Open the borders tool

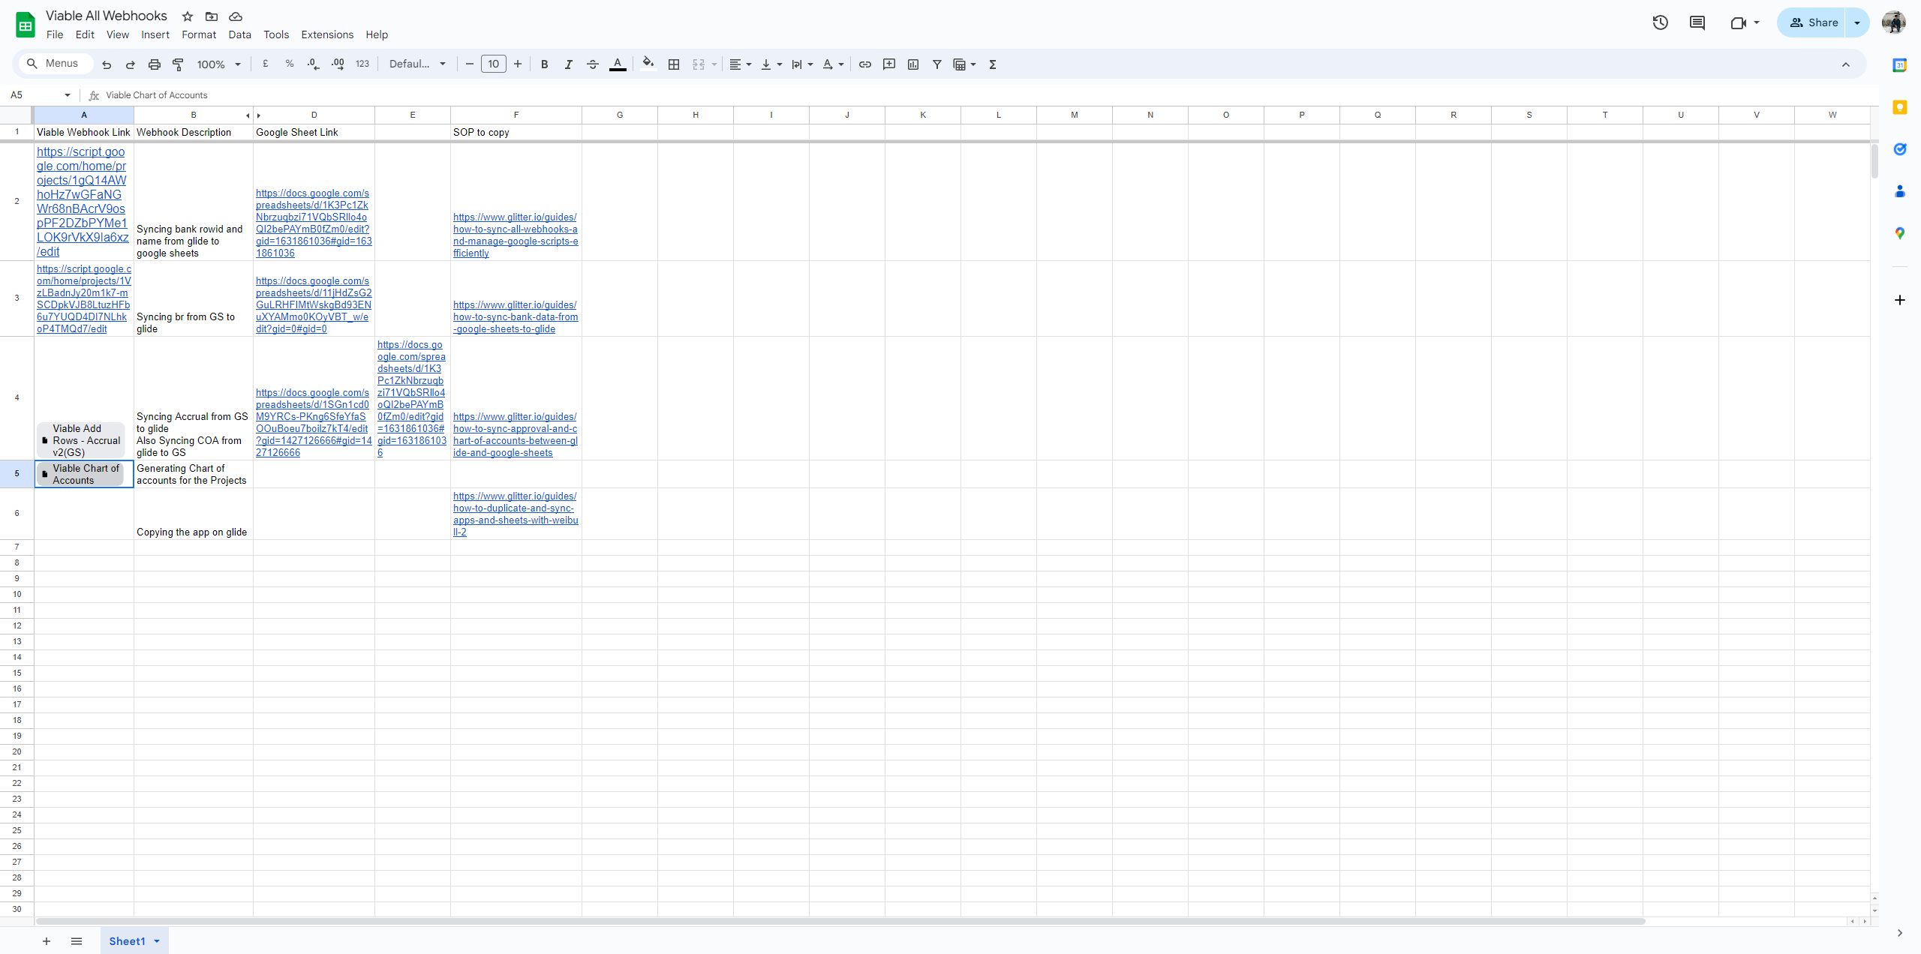[674, 64]
